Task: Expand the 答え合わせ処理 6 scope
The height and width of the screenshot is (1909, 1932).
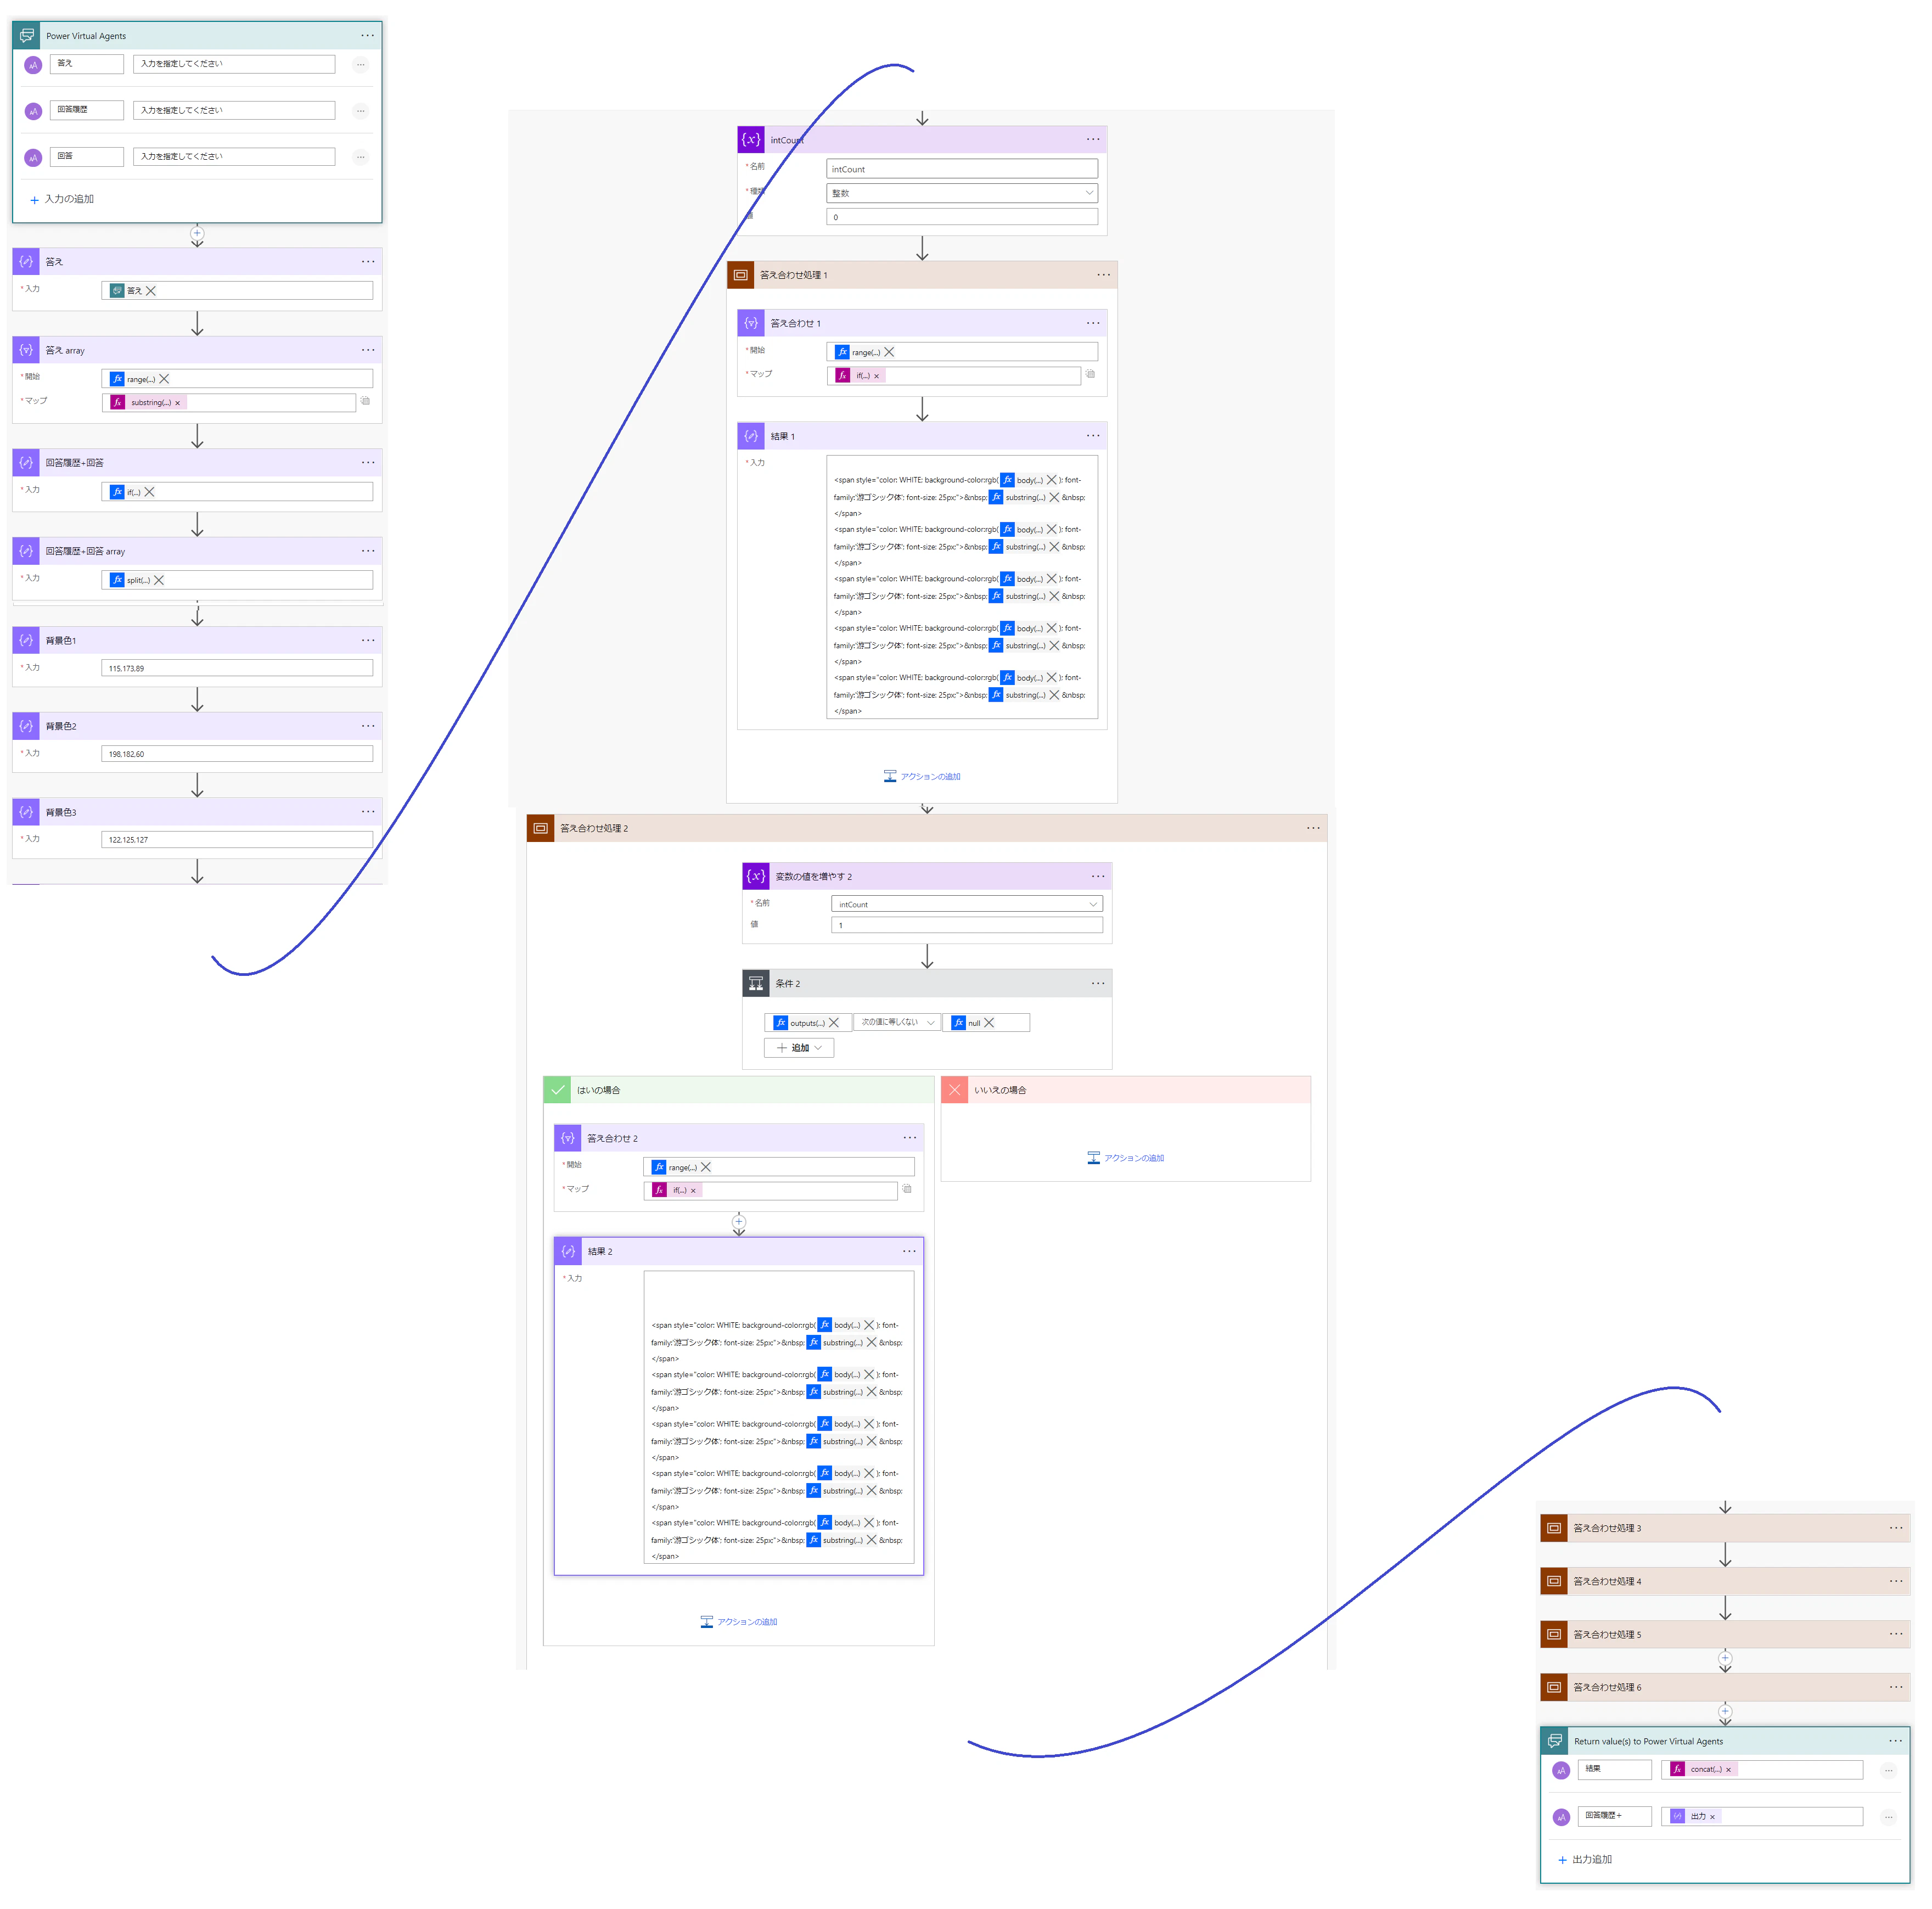Action: click(x=1725, y=1687)
